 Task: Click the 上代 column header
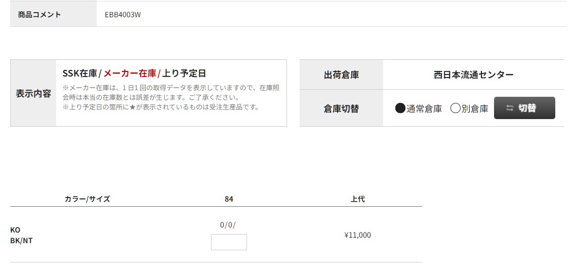[358, 199]
